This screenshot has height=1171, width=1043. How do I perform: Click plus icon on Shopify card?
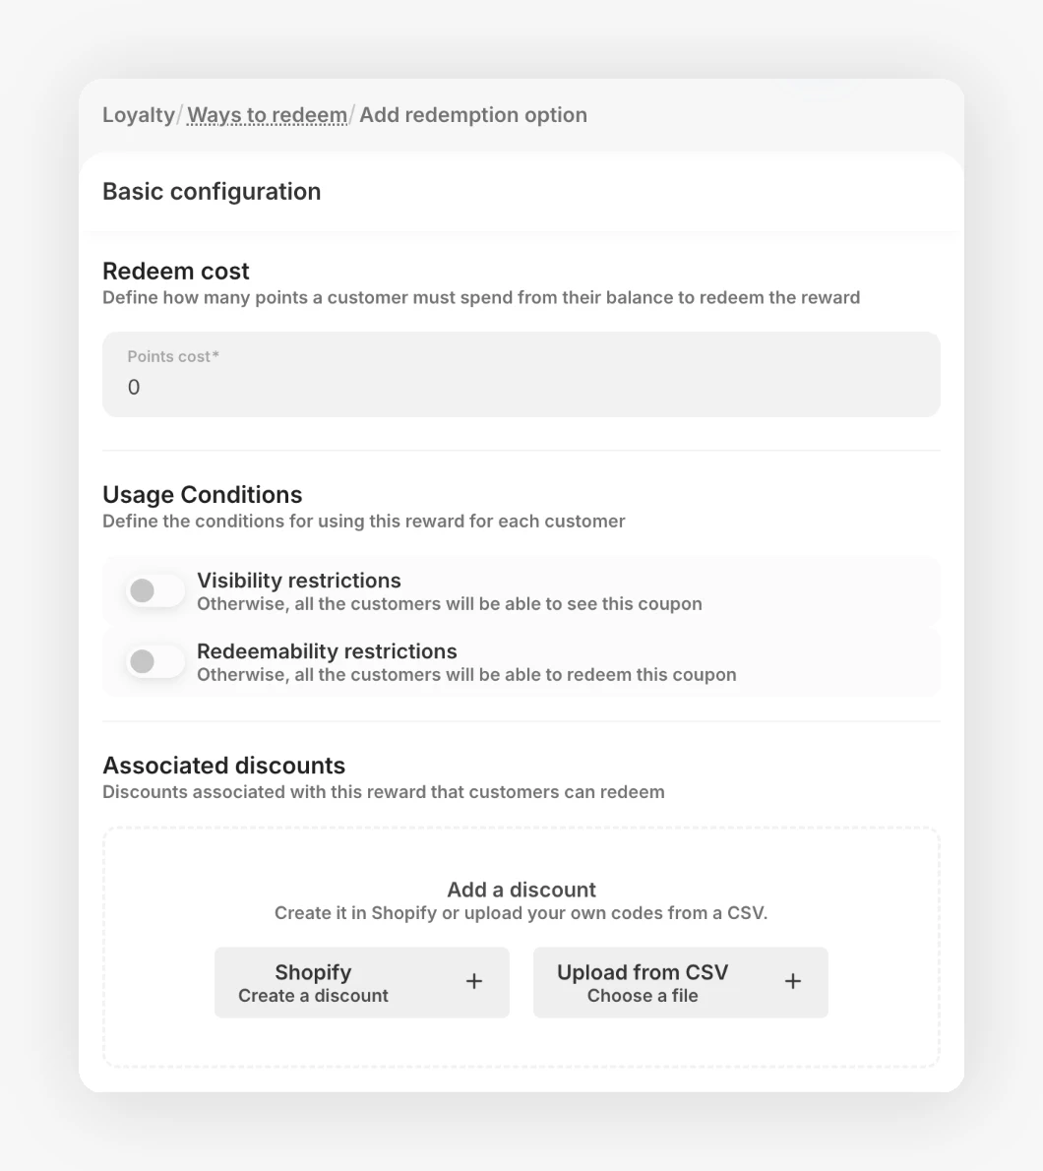tap(474, 981)
